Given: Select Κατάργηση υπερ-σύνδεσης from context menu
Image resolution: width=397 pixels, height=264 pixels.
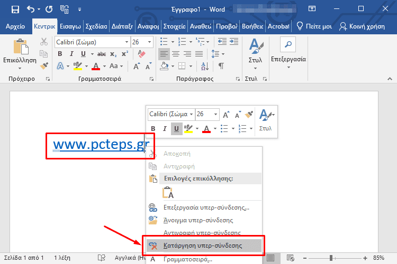Looking at the screenshot, I should [x=204, y=246].
